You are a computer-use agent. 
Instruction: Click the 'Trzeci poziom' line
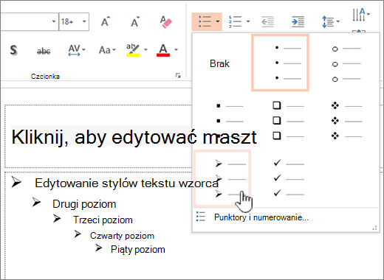point(103,220)
